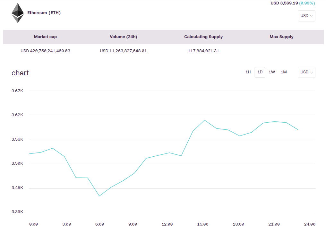Image resolution: width=326 pixels, height=231 pixels.
Task: Click the 0.99% change percentage
Action: 307,3
